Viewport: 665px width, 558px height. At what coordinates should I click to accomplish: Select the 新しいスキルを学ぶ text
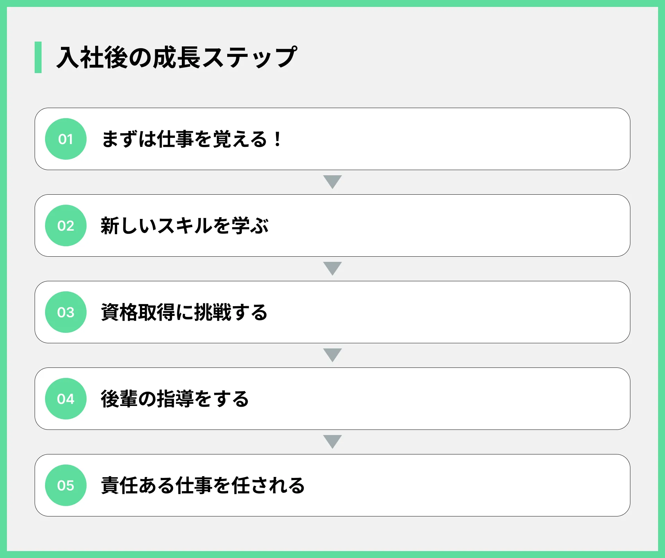click(185, 225)
